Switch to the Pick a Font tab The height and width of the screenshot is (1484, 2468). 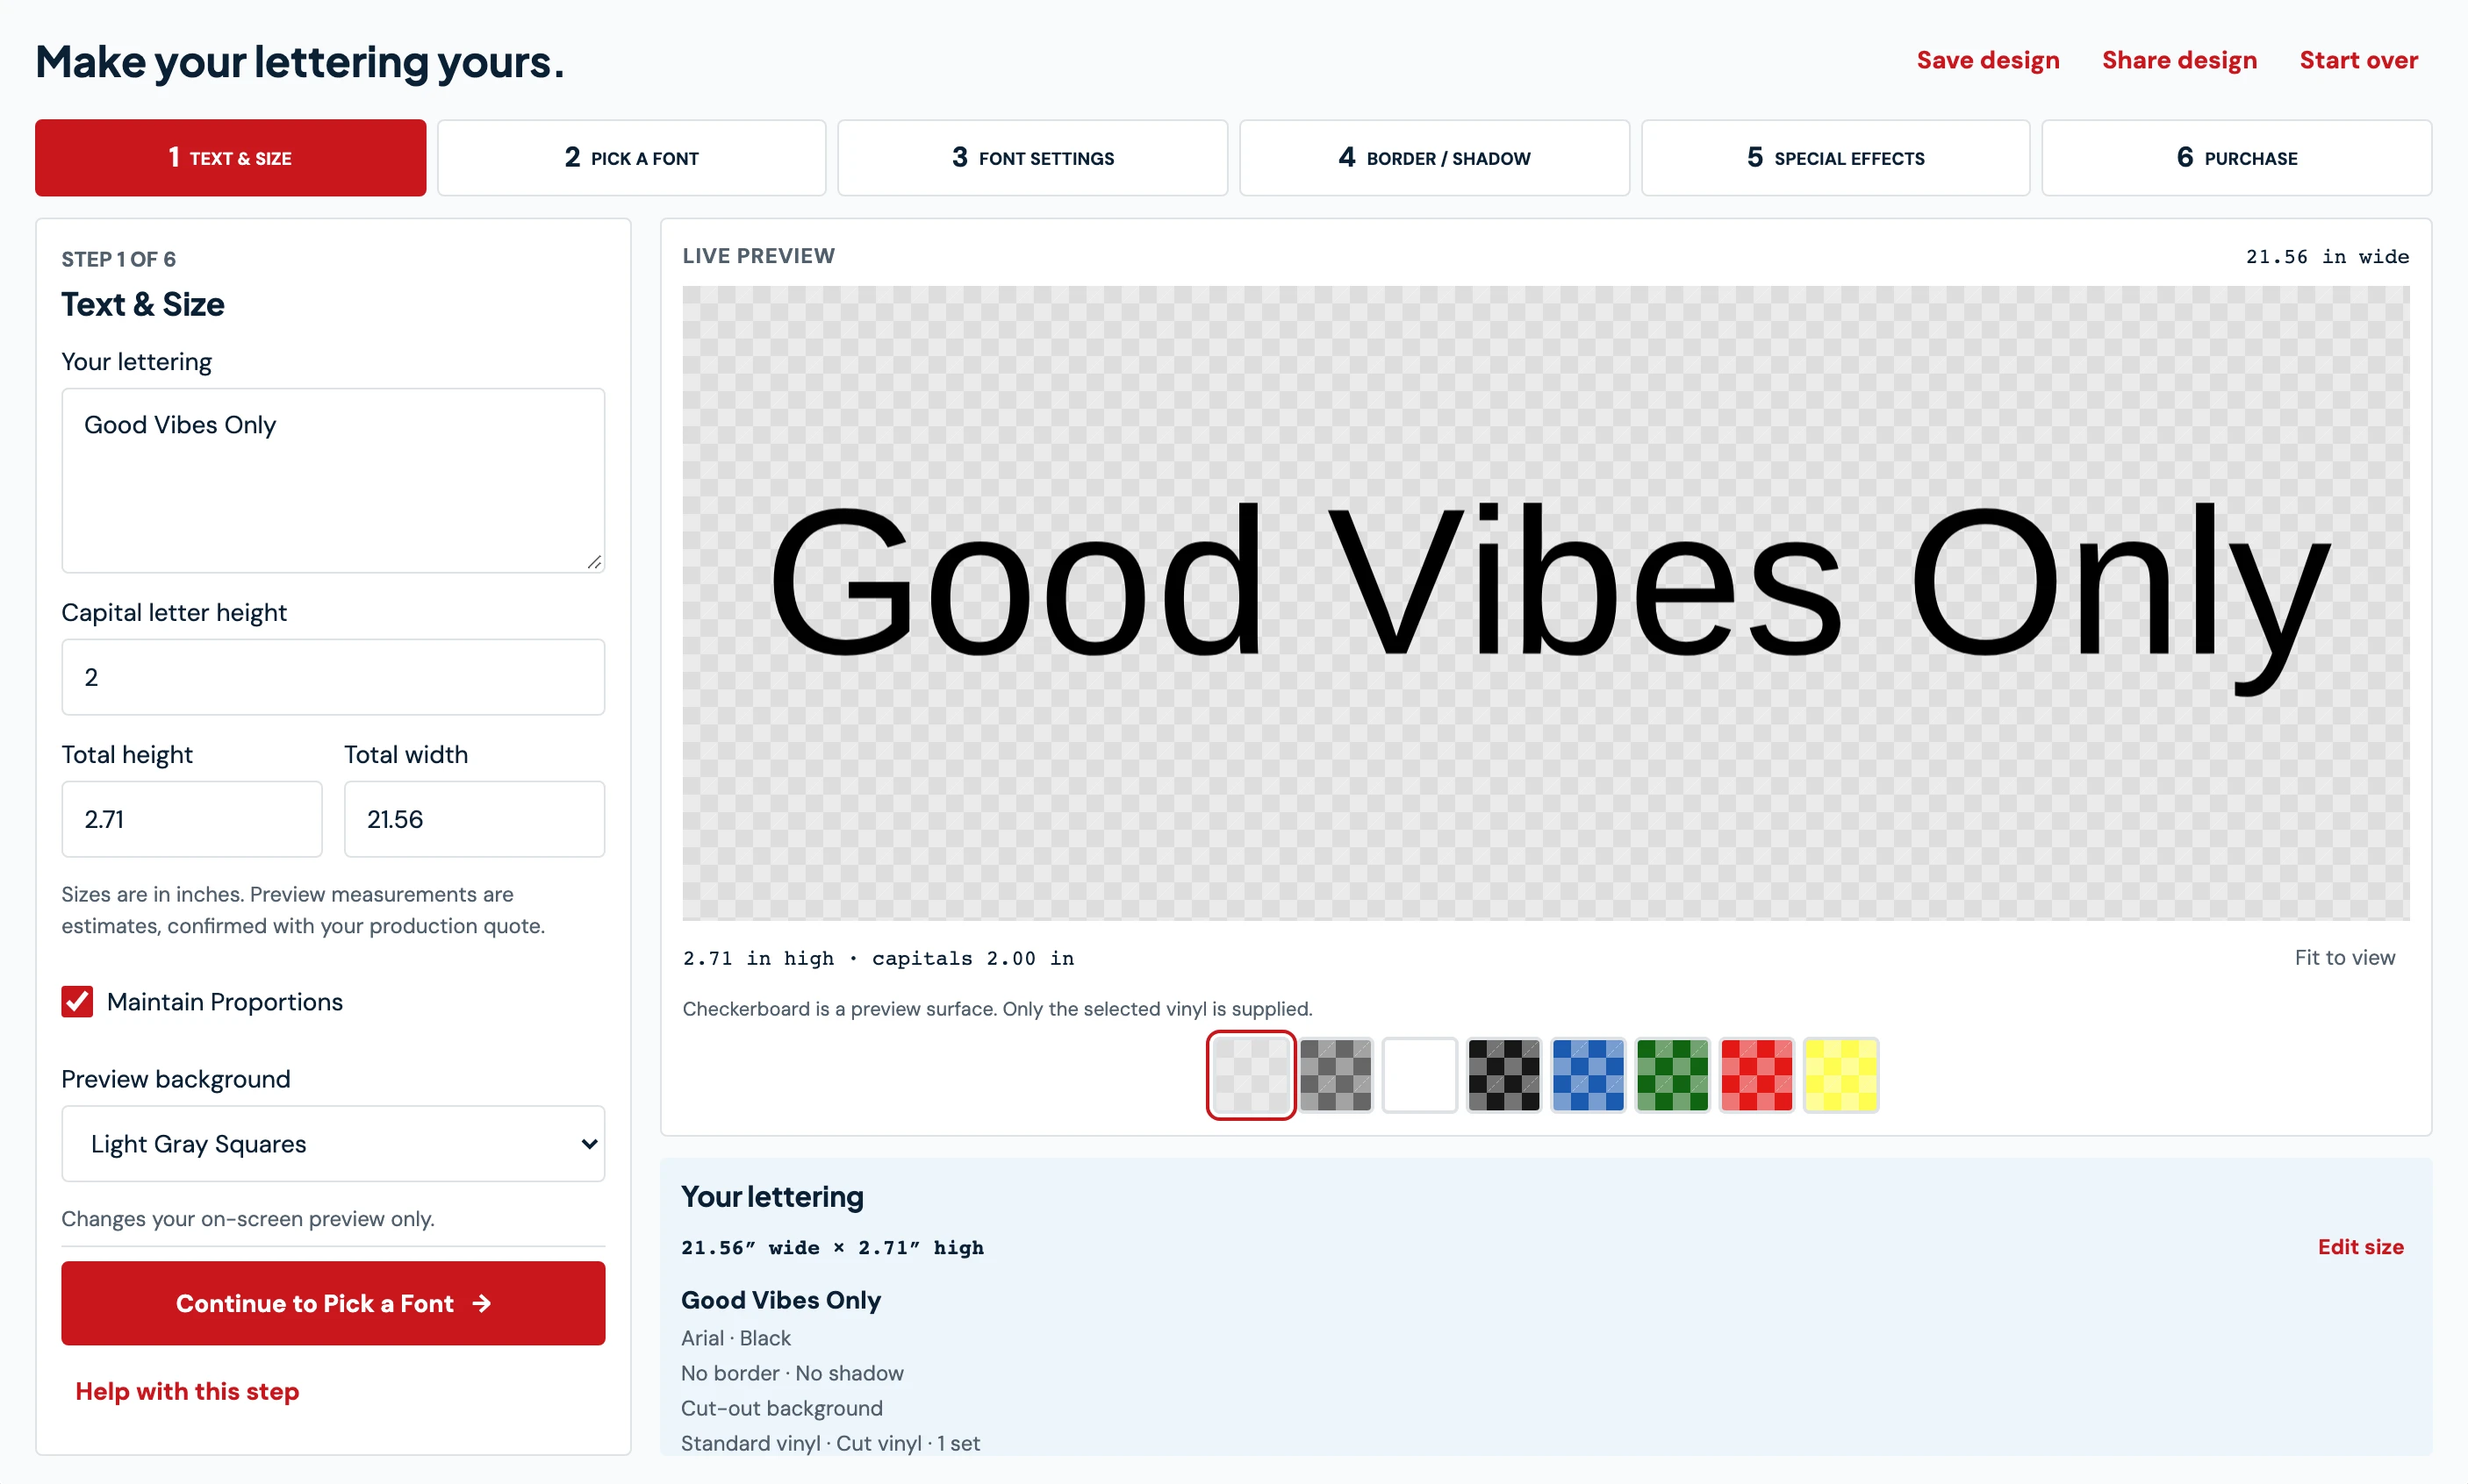[631, 158]
